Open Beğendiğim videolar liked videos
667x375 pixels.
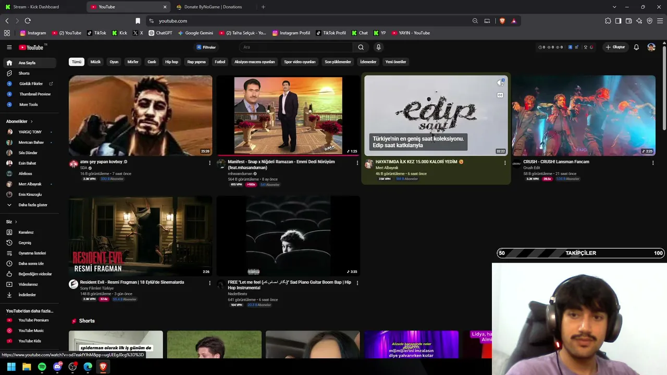pyautogui.click(x=29, y=274)
